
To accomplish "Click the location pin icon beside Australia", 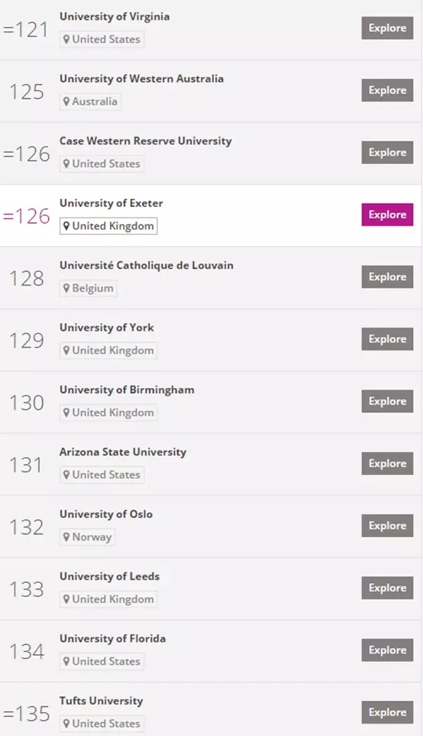I will pos(66,102).
